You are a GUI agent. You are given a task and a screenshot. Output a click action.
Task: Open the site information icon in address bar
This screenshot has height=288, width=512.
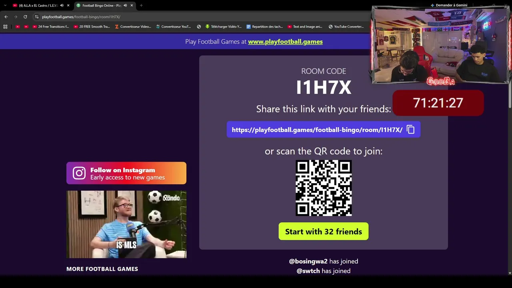(37, 17)
